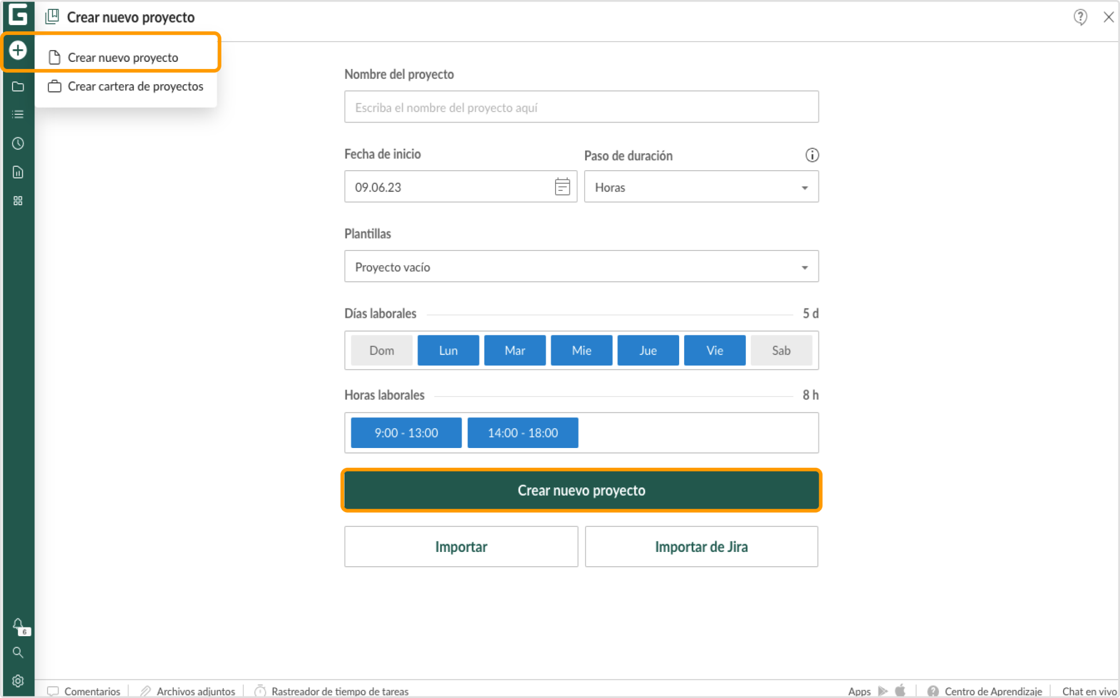Toggle Jue working day off

click(x=648, y=350)
